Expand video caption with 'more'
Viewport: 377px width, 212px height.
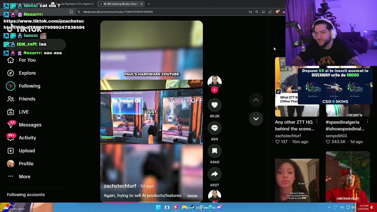tap(192, 196)
